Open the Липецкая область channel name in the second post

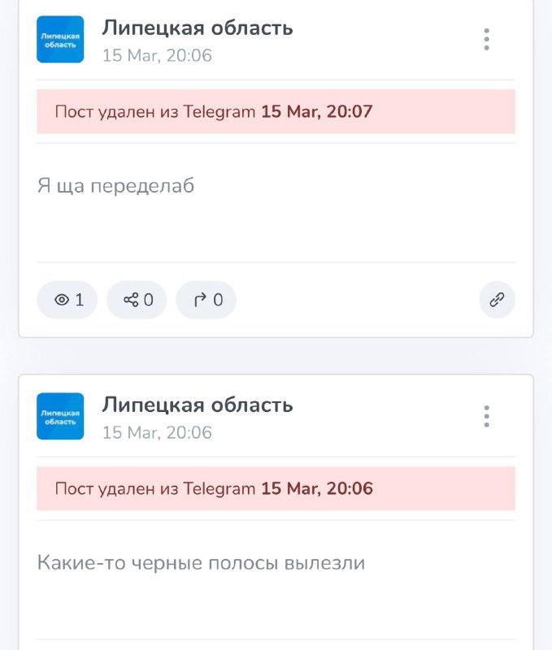[198, 405]
